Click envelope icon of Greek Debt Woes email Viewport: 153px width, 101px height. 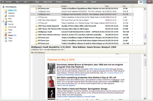pos(36,41)
